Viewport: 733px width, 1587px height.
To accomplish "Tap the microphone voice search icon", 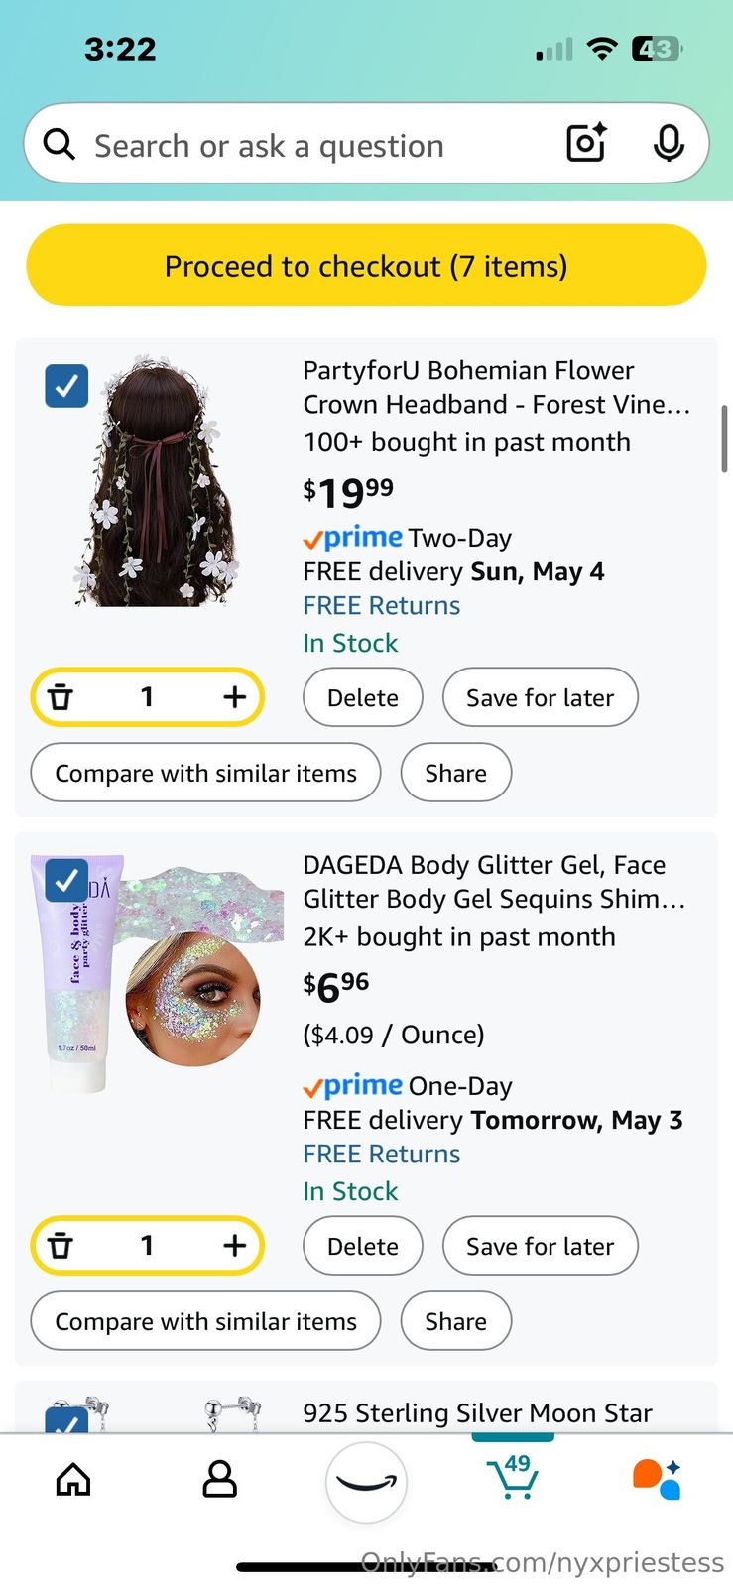I will point(669,144).
